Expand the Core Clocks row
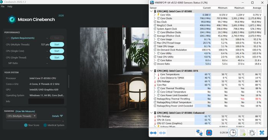Viewport: 268px width, 140px height. (155, 18)
